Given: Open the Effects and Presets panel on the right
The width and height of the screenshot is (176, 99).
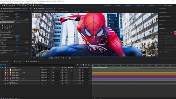Looking at the screenshot, I should [164, 16].
